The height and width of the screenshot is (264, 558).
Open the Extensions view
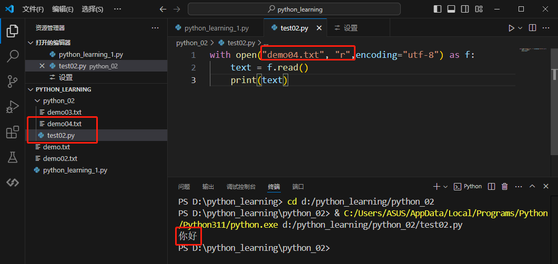13,132
